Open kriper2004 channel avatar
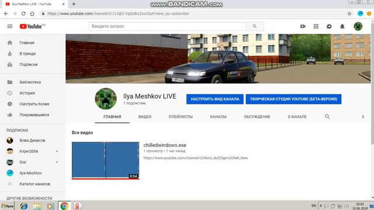 click(x=10, y=151)
